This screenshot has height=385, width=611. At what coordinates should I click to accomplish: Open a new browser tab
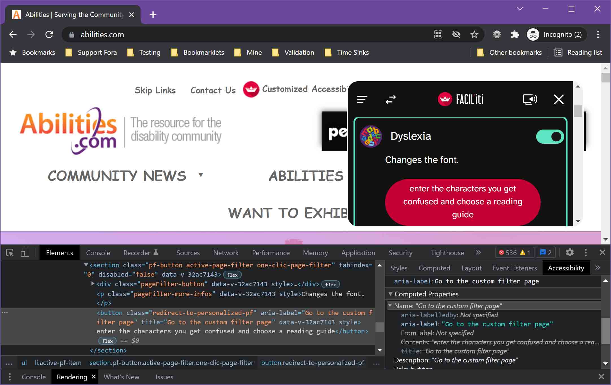(153, 15)
